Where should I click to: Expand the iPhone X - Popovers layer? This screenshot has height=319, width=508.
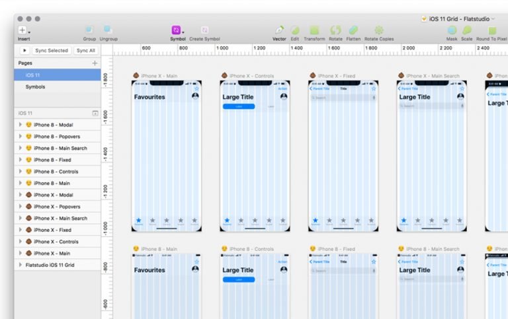tap(20, 207)
